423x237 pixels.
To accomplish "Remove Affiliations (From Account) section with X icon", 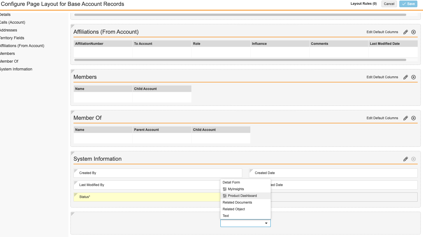I will (414, 32).
